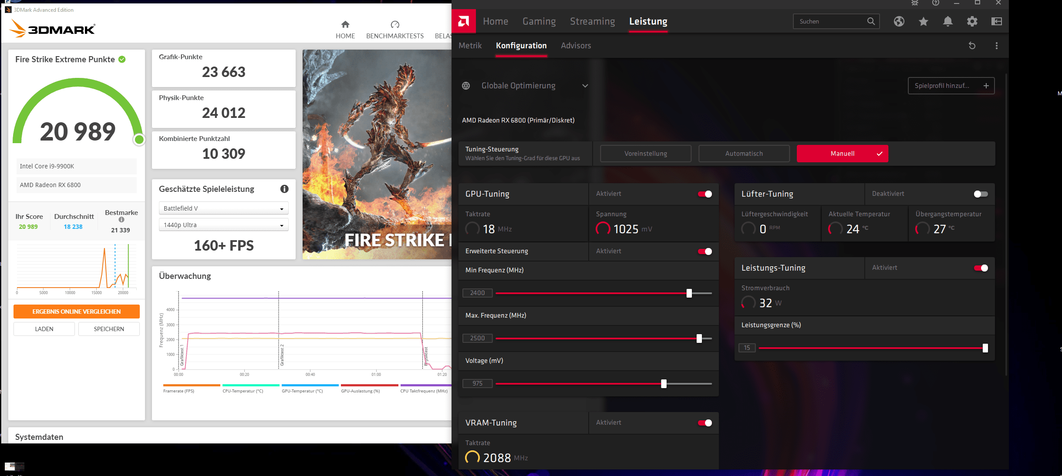Switch to the Metrik tab
Viewport: 1062px width, 476px height.
coord(470,46)
